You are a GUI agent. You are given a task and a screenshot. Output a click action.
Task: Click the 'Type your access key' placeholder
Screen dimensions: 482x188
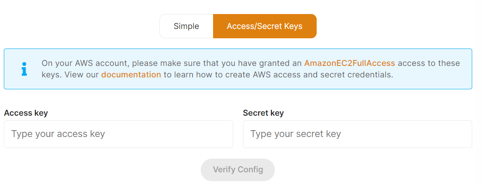[x=58, y=134]
